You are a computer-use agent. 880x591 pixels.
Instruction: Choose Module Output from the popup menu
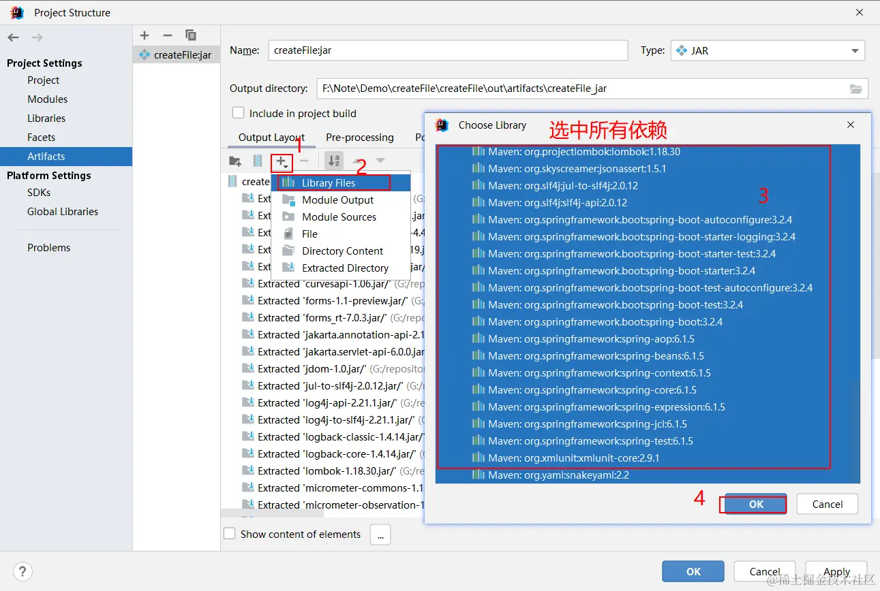pyautogui.click(x=341, y=199)
